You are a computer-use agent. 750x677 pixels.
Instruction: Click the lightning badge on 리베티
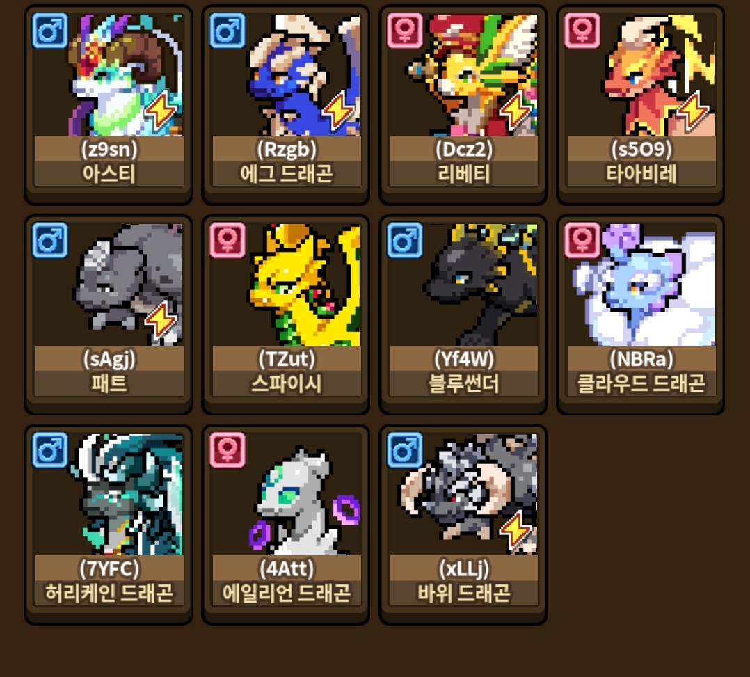516,111
